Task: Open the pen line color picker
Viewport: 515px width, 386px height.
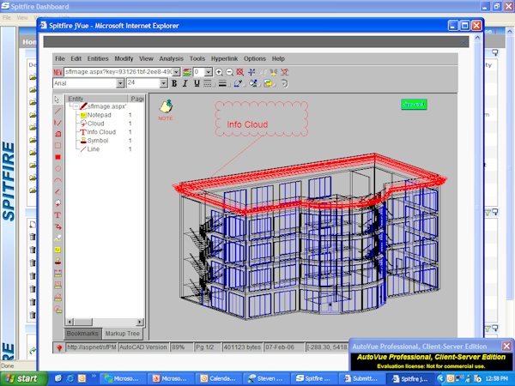Action: 238,83
